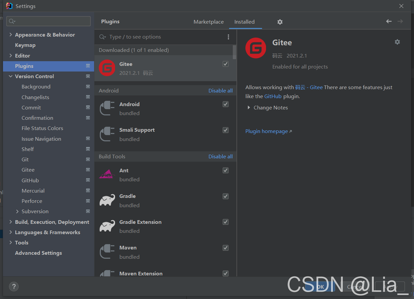Click the large Gitee logo in details pane

pos(256,48)
